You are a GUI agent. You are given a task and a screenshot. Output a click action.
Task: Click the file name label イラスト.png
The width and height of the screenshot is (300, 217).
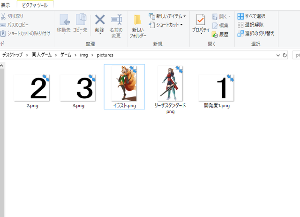125,106
